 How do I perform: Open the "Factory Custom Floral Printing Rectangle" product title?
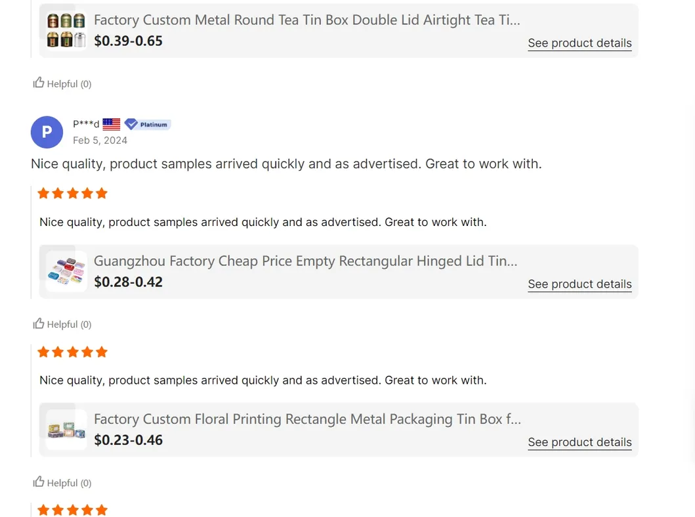307,419
